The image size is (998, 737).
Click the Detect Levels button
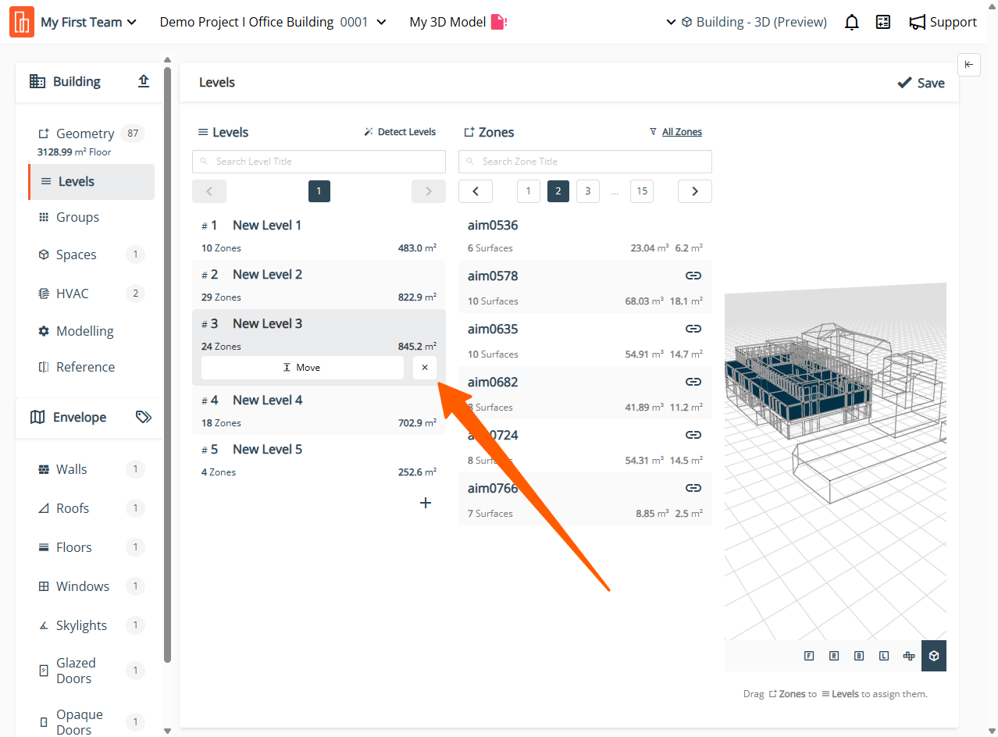(400, 132)
